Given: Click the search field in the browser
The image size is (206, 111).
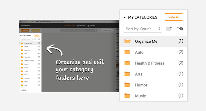Looking at the screenshot, I should (78, 30).
